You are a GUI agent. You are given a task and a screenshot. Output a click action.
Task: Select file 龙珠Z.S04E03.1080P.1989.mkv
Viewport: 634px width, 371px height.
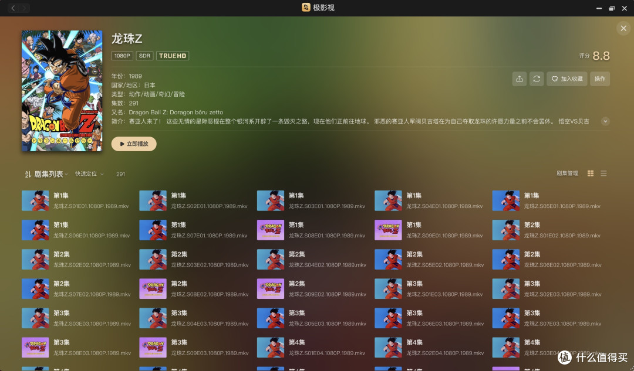coord(210,324)
